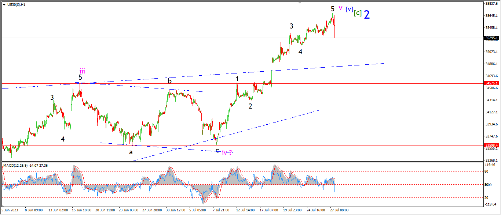The height and width of the screenshot is (215, 501).
Task: Click the current price tag 35295.1
Action: (491, 38)
